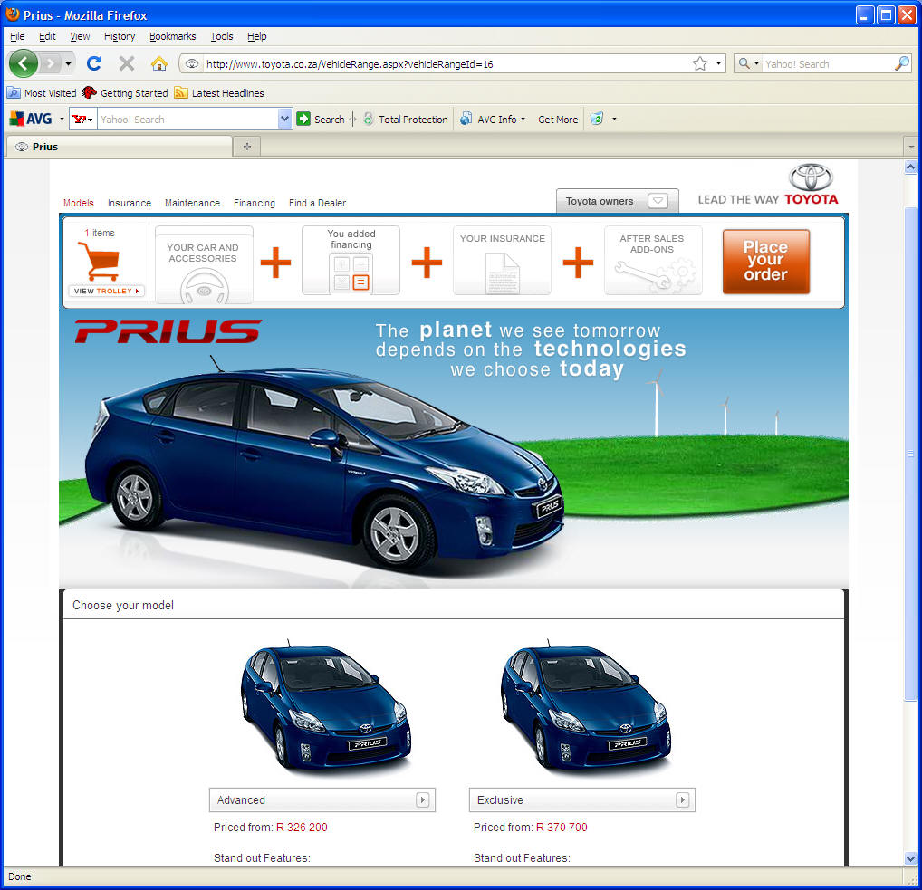Image resolution: width=922 pixels, height=890 pixels.
Task: Reload the page with the Refresh icon
Action: click(94, 63)
